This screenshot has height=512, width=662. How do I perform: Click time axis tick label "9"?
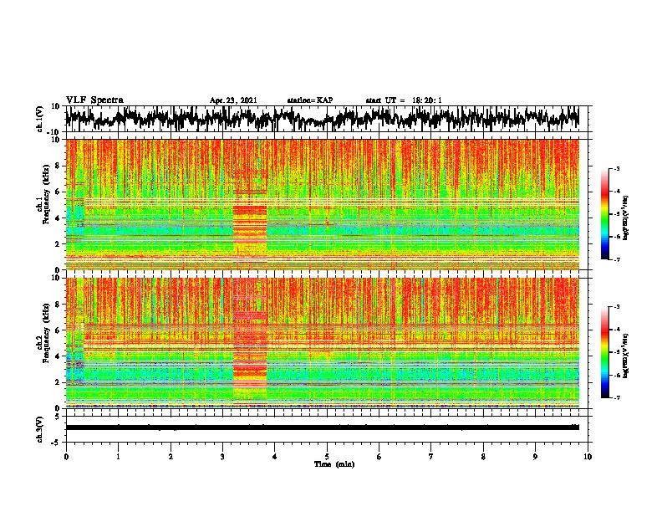click(535, 457)
